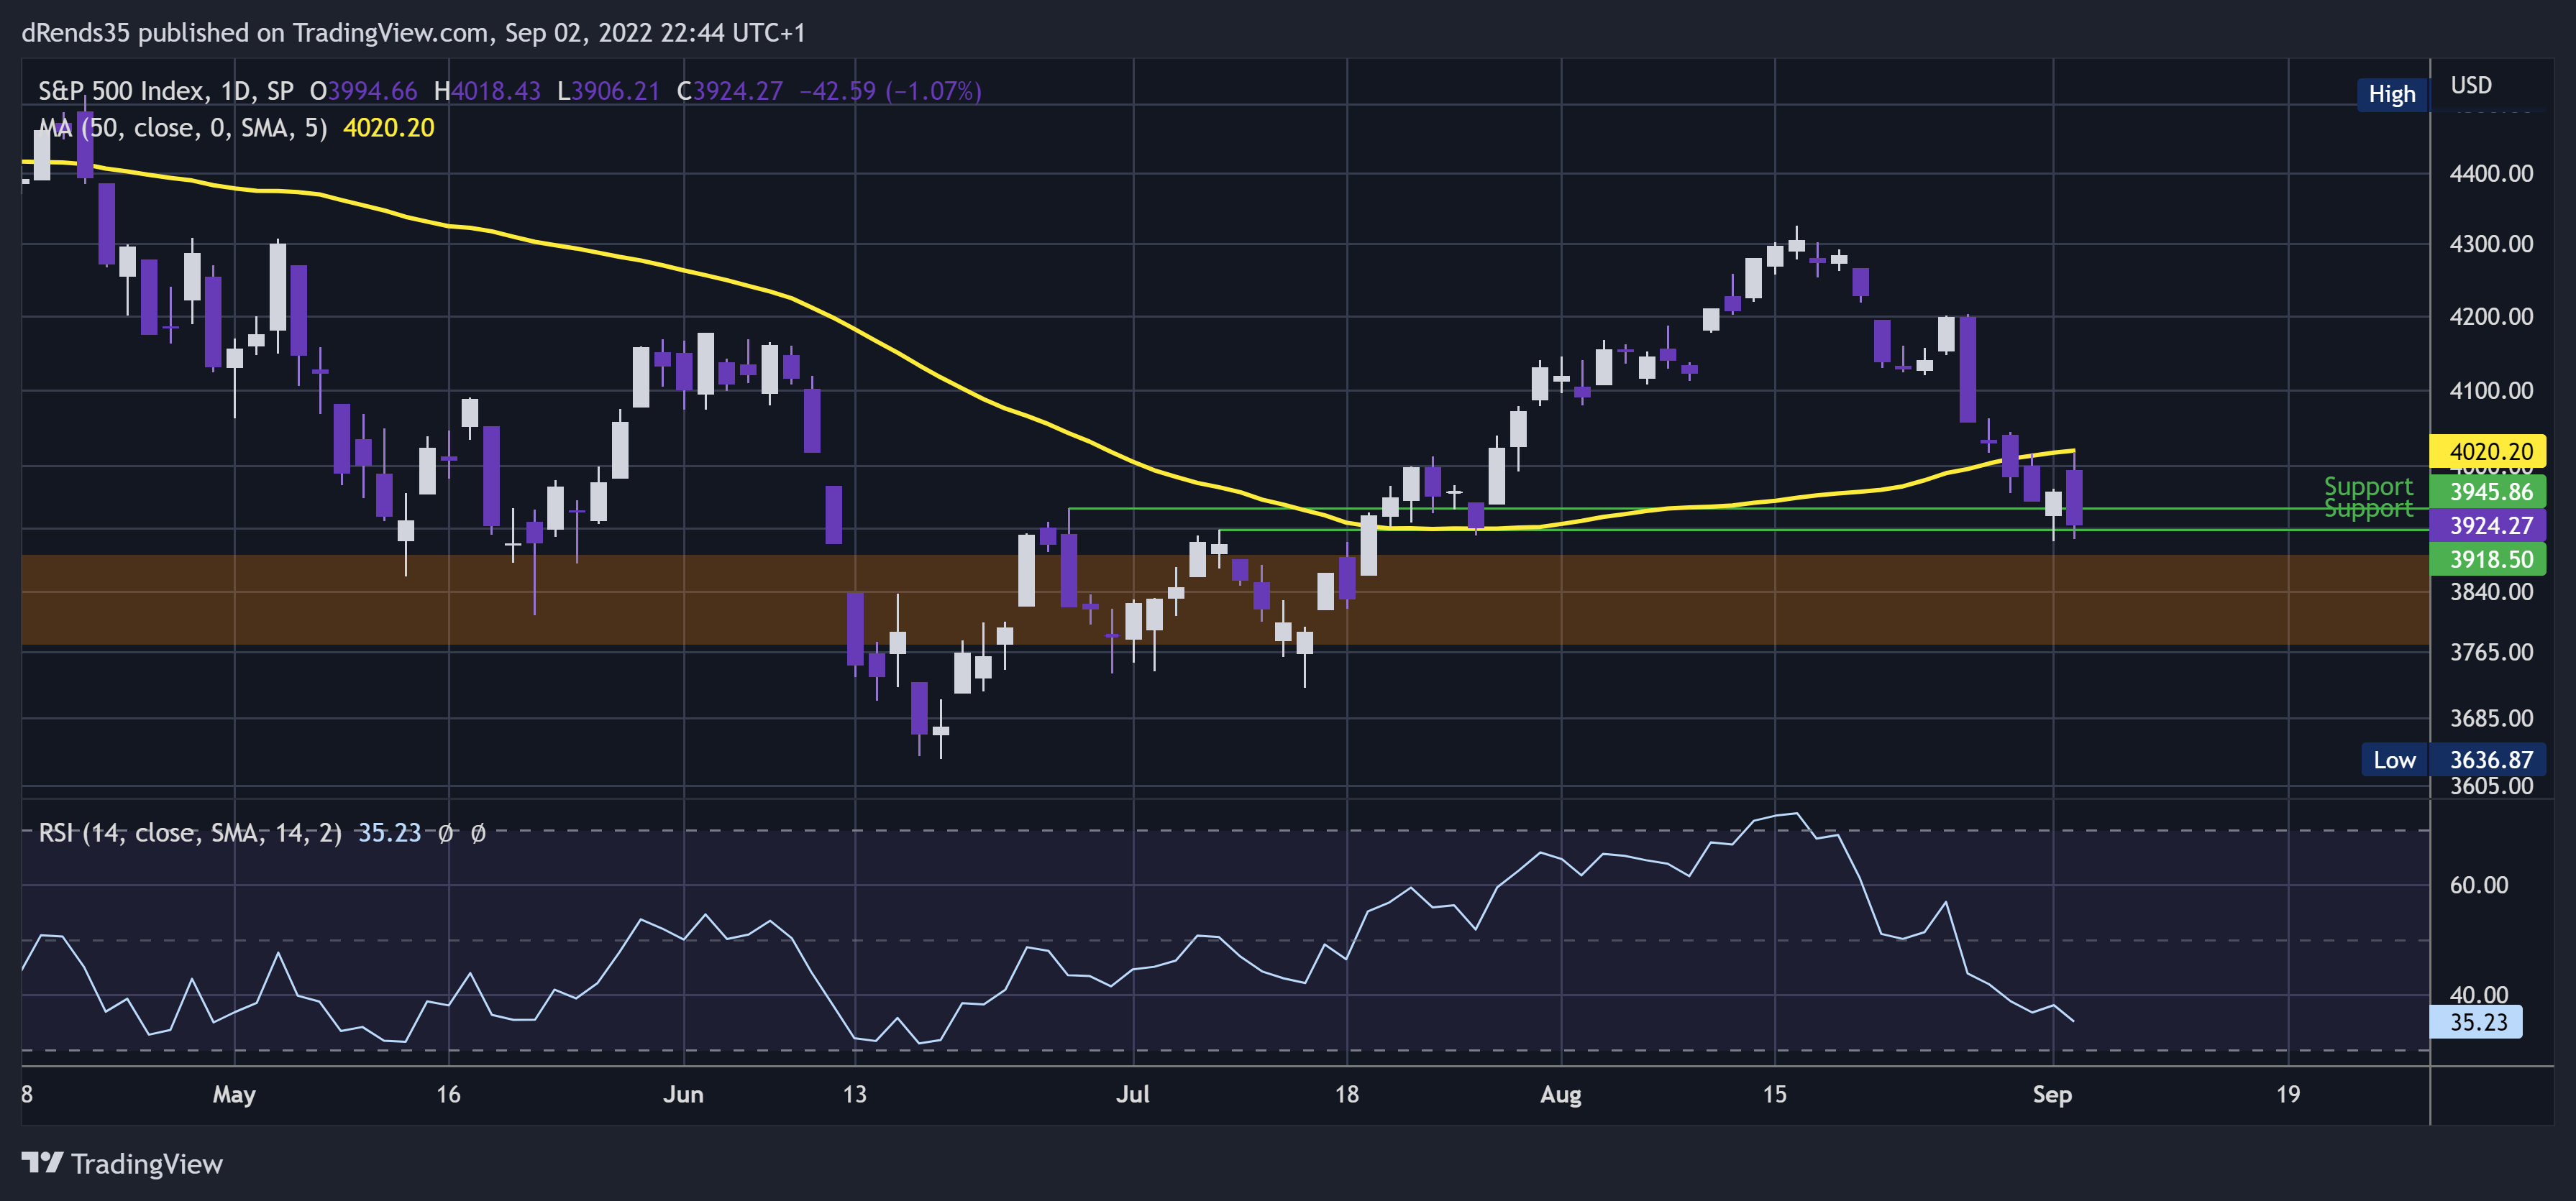2576x1201 pixels.
Task: Click the L3906.21 low value
Action: (x=609, y=91)
